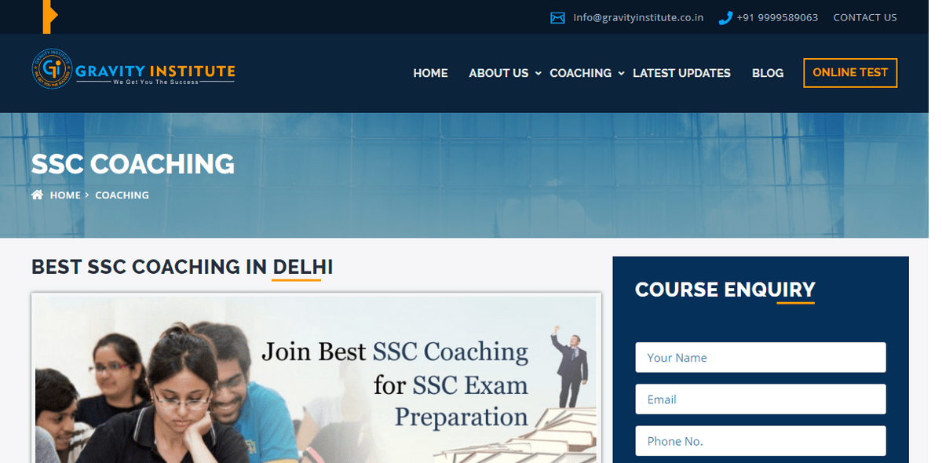This screenshot has height=463, width=942.
Task: Go to the Blog page
Action: tap(768, 73)
